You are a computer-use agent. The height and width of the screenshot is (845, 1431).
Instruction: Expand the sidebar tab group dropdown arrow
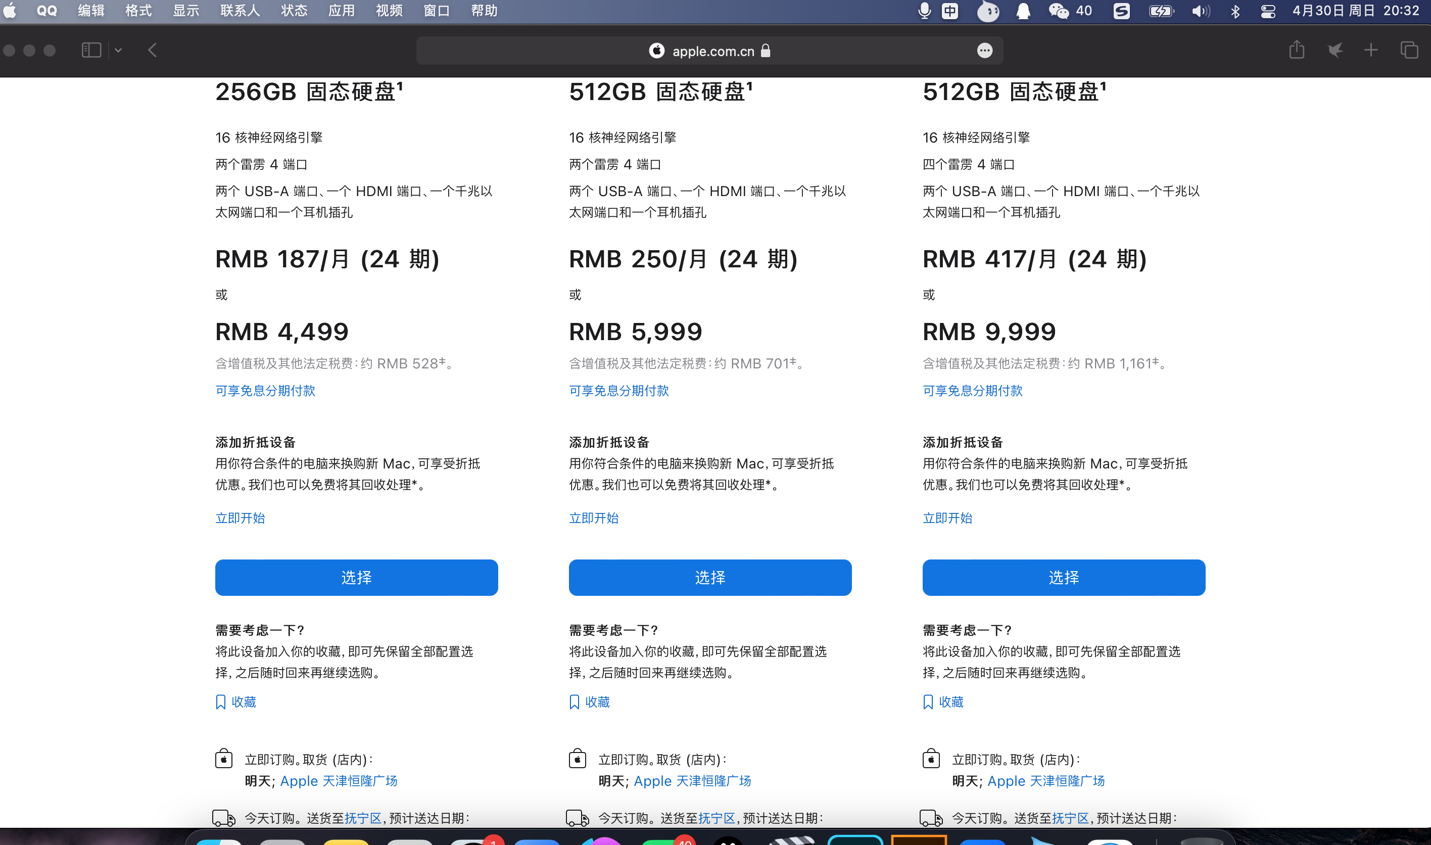click(118, 50)
